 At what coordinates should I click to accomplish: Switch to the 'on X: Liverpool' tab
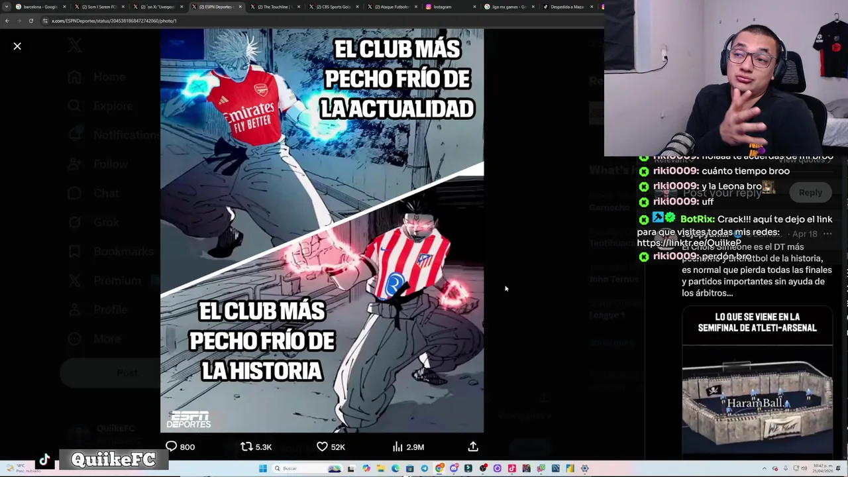(x=156, y=7)
